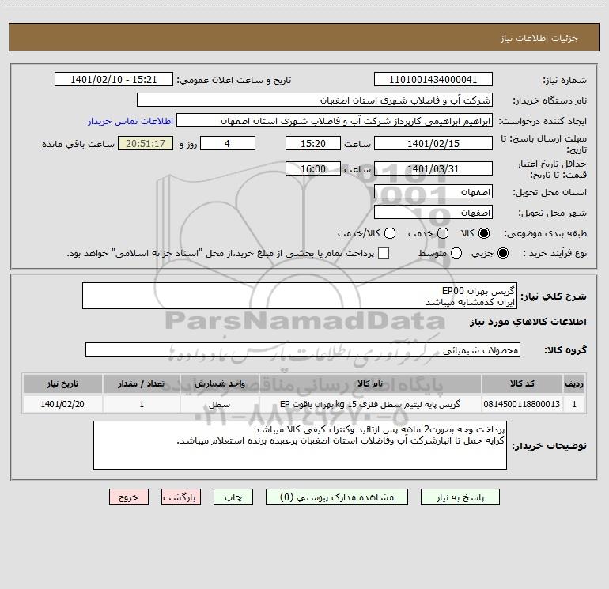Click the product name cell گریس پایه لیتیم
The image size is (609, 589).
pos(370,404)
